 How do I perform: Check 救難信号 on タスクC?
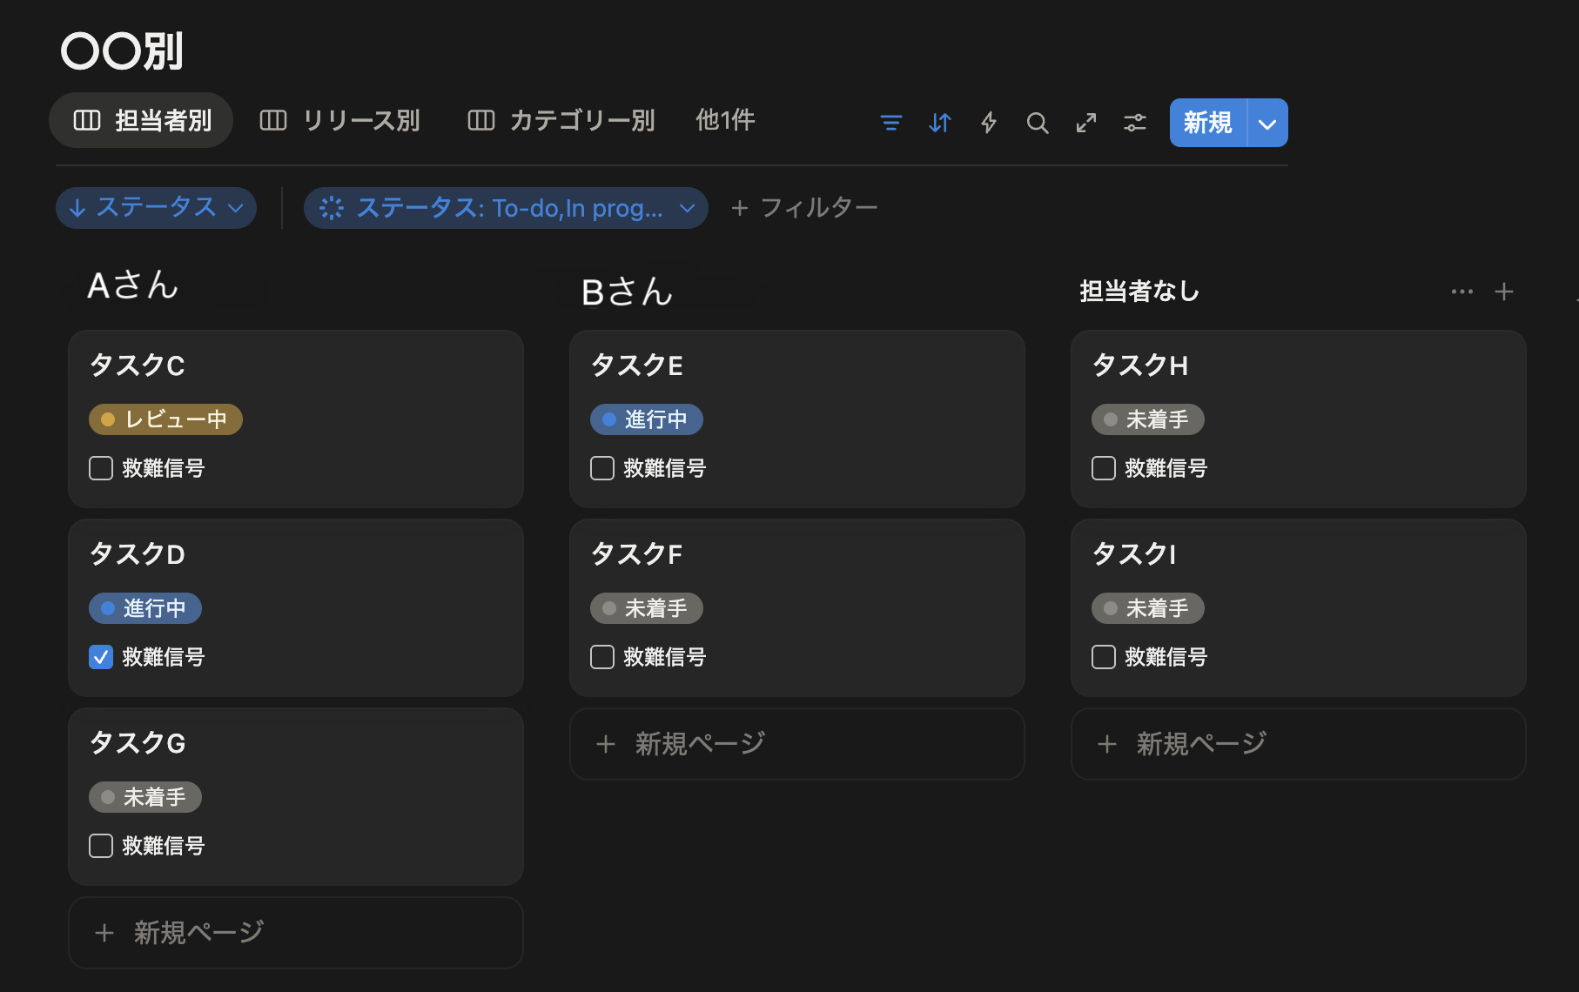pyautogui.click(x=100, y=468)
